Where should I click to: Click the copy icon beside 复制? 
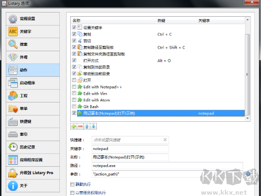point(80,34)
